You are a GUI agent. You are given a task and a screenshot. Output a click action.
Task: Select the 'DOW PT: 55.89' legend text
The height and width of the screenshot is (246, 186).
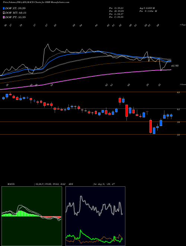coord(15,17)
